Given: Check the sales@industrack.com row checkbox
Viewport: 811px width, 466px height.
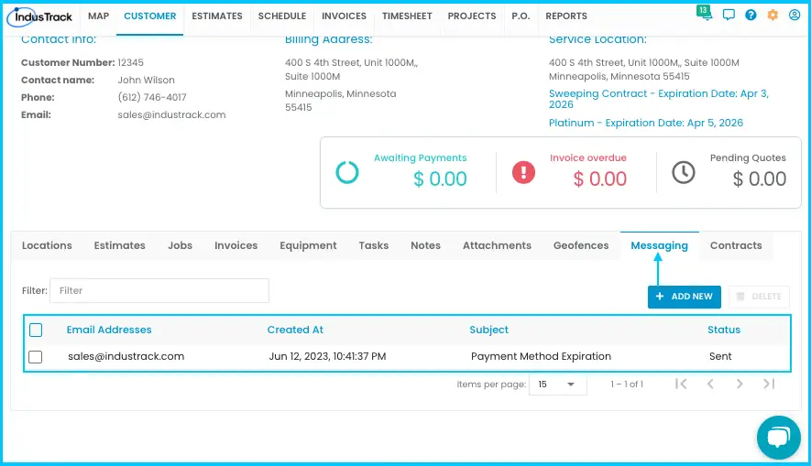Looking at the screenshot, I should [36, 356].
